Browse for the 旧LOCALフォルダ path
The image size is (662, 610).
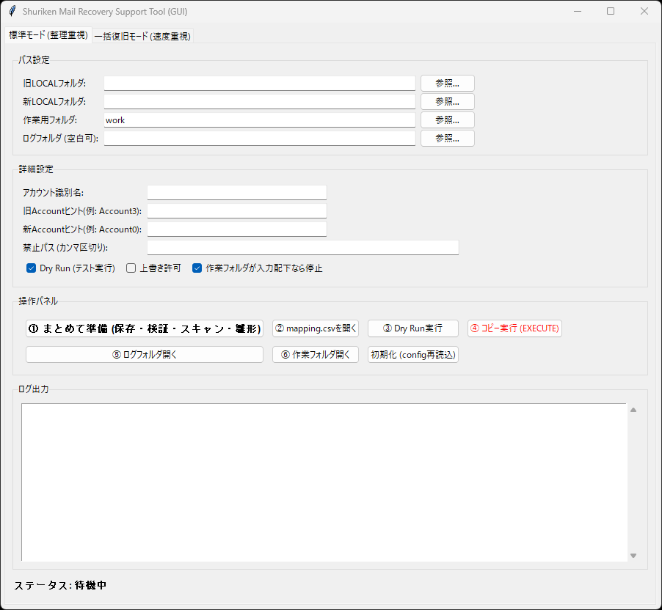447,83
